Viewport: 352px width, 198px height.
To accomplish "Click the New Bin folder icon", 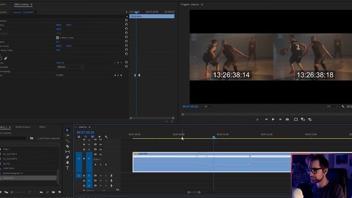I will pyautogui.click(x=53, y=192).
